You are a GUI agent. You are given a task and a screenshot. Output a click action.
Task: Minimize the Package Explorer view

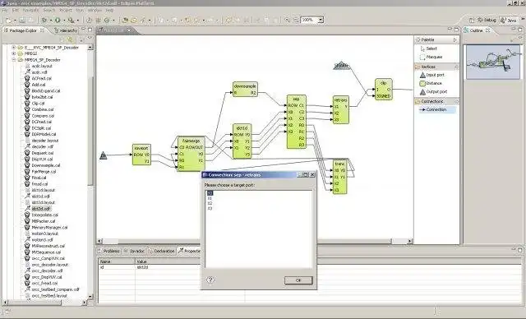click(x=84, y=30)
